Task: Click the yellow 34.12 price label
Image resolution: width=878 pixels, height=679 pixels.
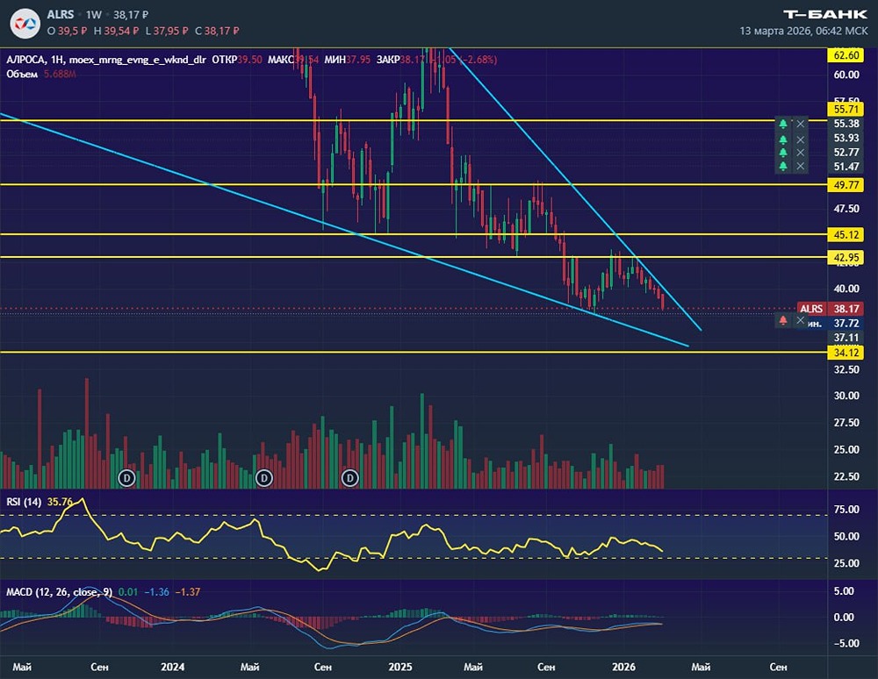Action: tap(846, 353)
